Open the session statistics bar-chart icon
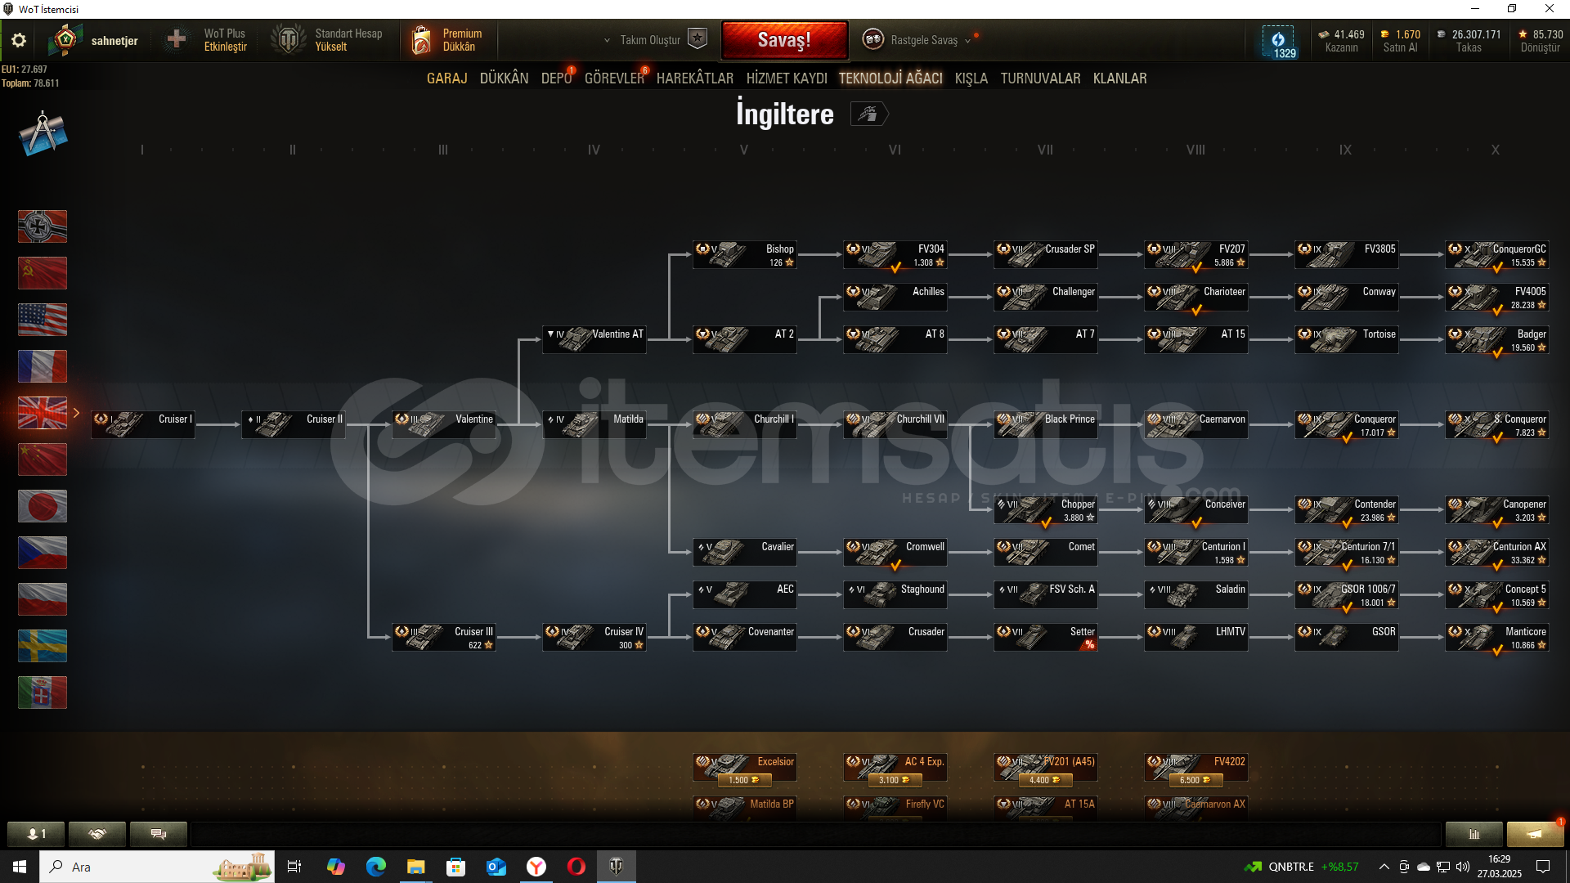The height and width of the screenshot is (883, 1570). (x=1474, y=834)
